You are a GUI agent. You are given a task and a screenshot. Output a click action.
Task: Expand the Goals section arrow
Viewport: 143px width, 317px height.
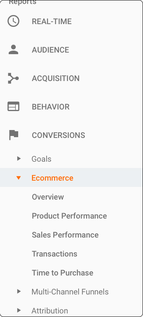point(19,158)
